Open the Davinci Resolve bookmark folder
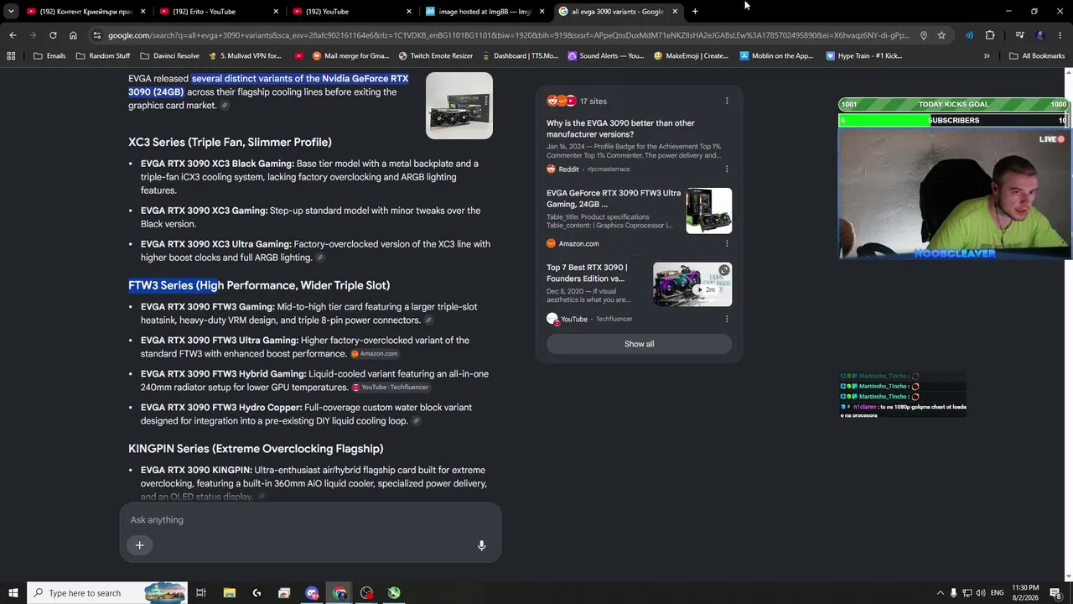The image size is (1073, 604). pyautogui.click(x=170, y=56)
